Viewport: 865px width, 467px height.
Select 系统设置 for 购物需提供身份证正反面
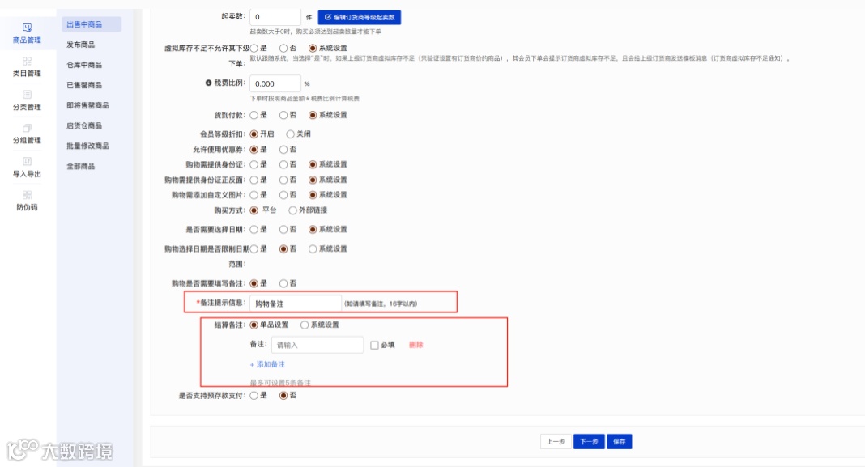(x=313, y=180)
